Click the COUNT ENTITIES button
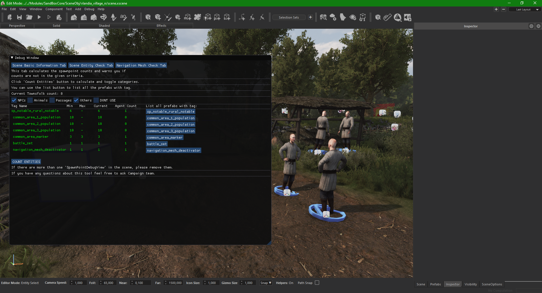This screenshot has height=293, width=542. pos(26,162)
